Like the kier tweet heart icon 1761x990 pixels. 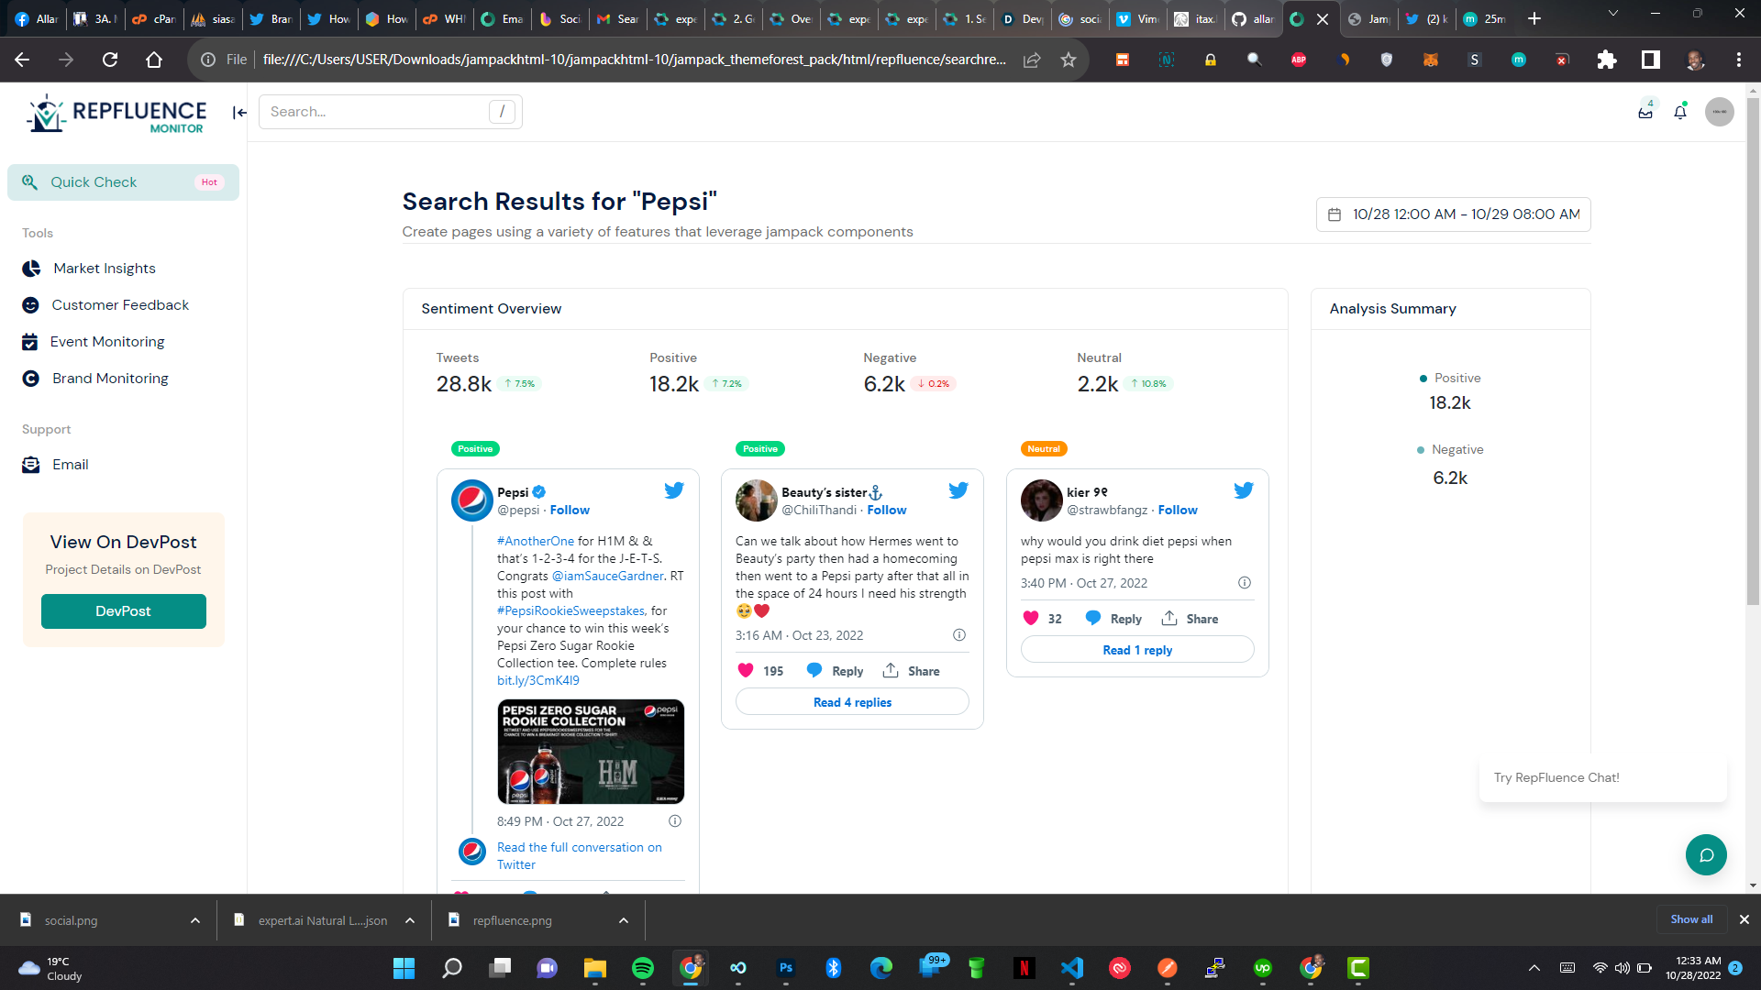[x=1031, y=619]
